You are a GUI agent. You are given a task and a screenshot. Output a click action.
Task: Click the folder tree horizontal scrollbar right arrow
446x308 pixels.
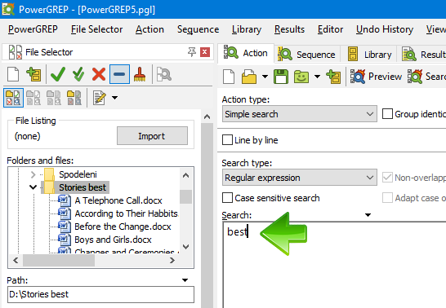click(x=172, y=260)
